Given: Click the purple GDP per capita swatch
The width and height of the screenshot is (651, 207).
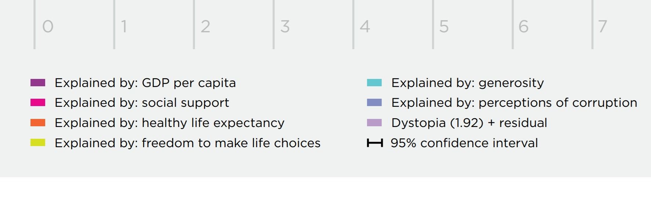Looking at the screenshot, I should point(38,83).
